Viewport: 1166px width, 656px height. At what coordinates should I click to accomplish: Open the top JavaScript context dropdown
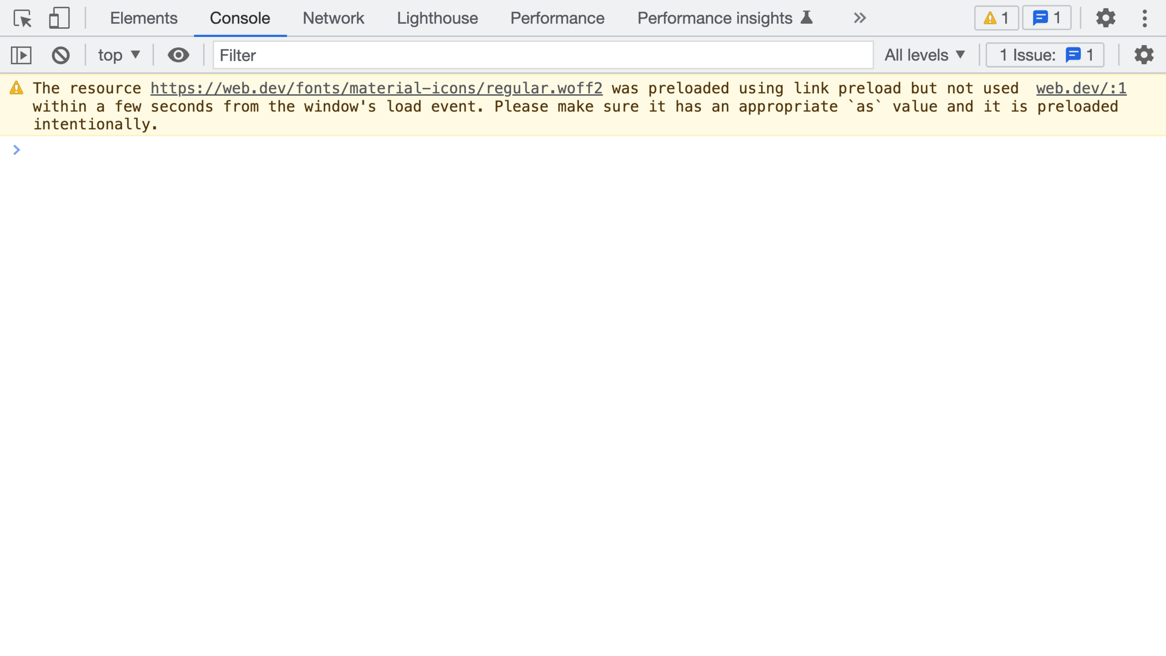pos(119,55)
